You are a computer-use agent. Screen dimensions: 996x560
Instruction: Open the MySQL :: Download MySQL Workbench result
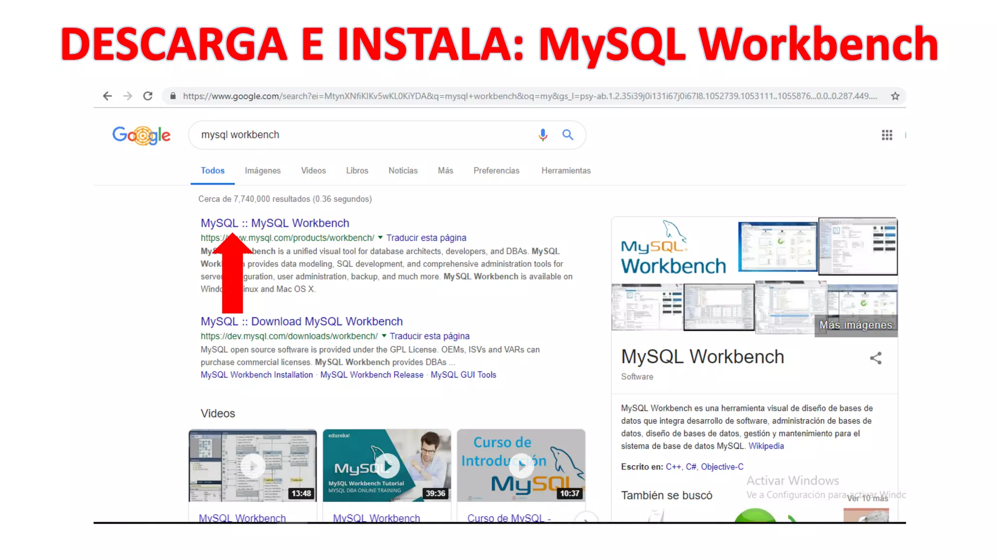coord(302,321)
